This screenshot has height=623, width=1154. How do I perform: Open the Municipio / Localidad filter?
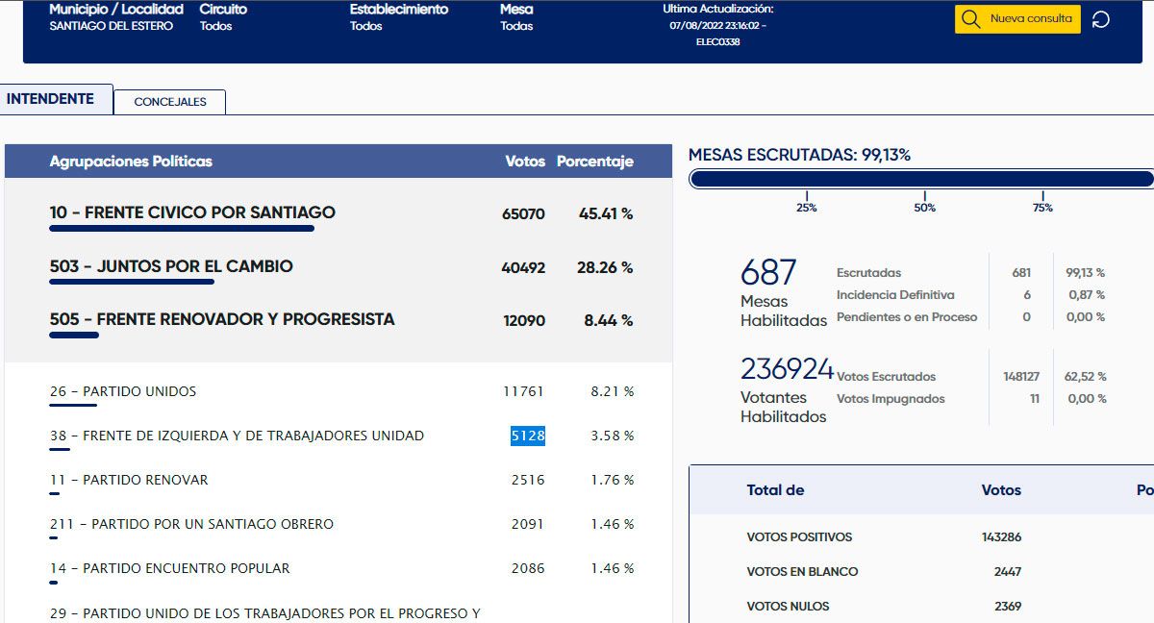pyautogui.click(x=115, y=17)
